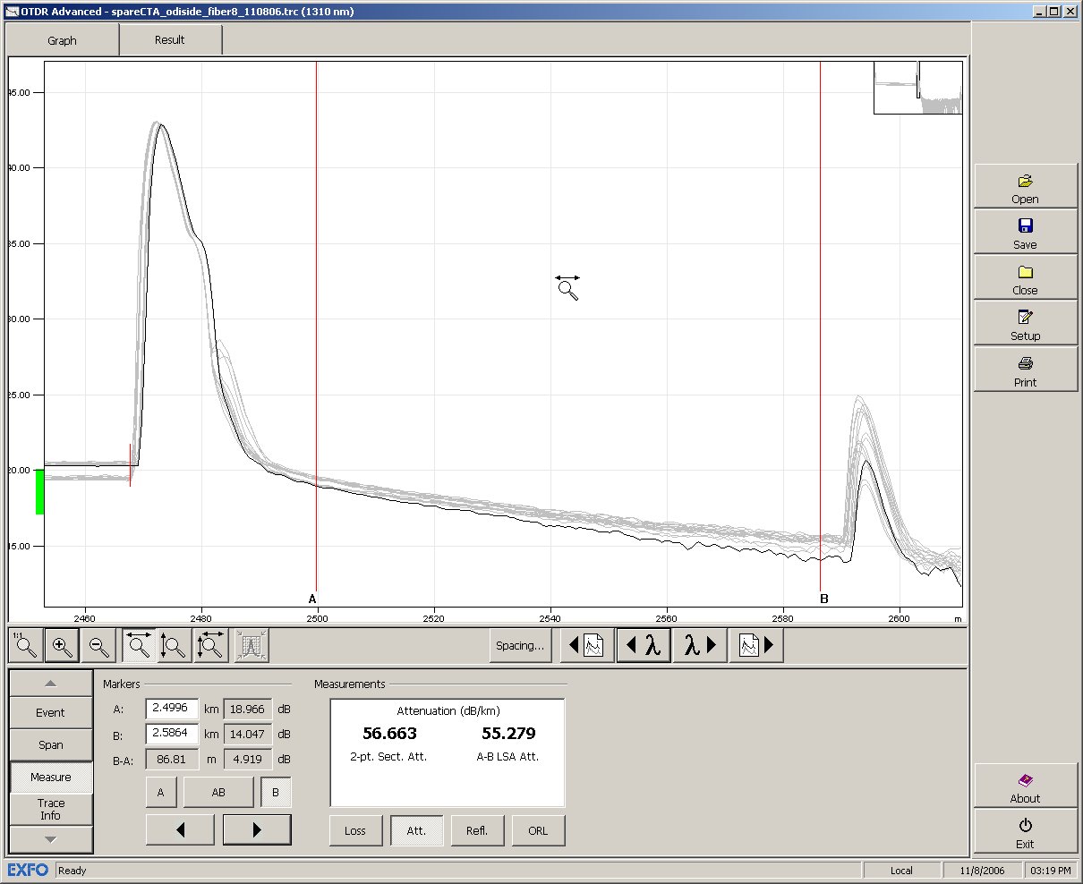
Task: Open a trace file with Open button
Action: tap(1025, 186)
